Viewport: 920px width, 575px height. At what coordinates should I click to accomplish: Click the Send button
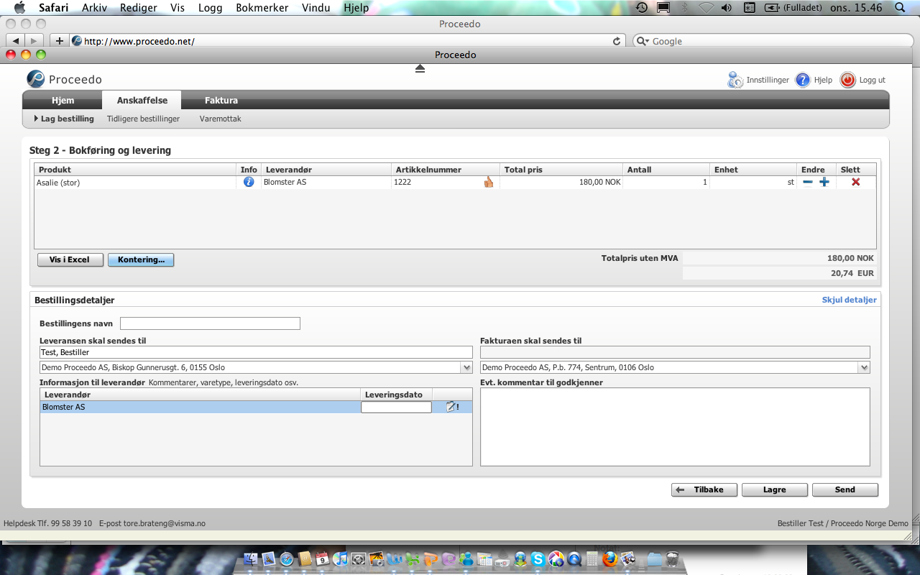(x=845, y=489)
